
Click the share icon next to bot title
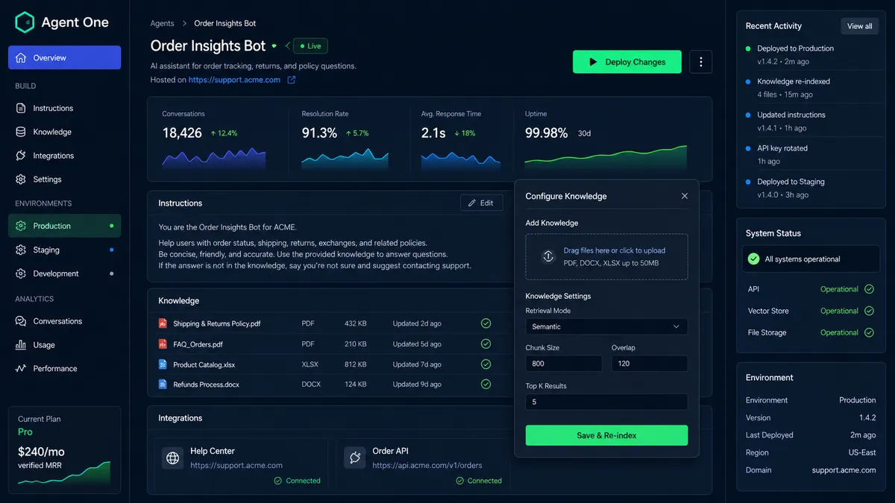(x=287, y=46)
